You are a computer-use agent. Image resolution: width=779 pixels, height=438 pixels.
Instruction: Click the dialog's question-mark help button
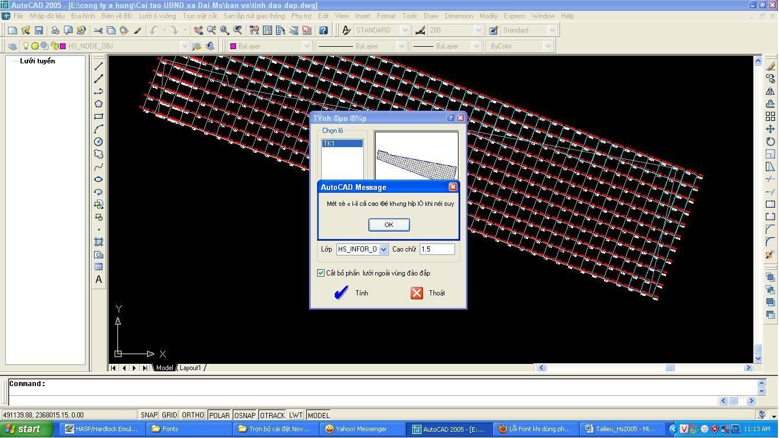[451, 118]
